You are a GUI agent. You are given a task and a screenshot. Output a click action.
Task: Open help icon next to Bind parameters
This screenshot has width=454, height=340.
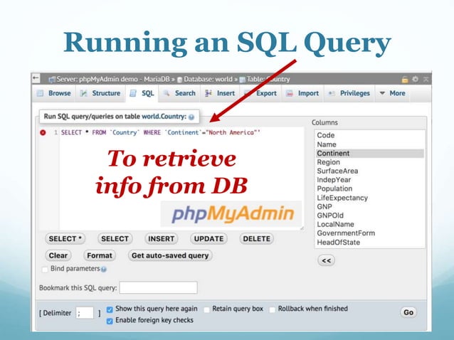coord(104,270)
